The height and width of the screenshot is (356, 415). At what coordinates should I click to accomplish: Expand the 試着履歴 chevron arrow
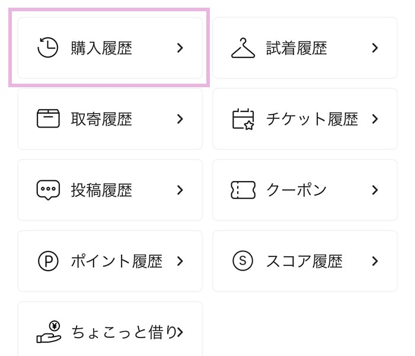coord(375,47)
